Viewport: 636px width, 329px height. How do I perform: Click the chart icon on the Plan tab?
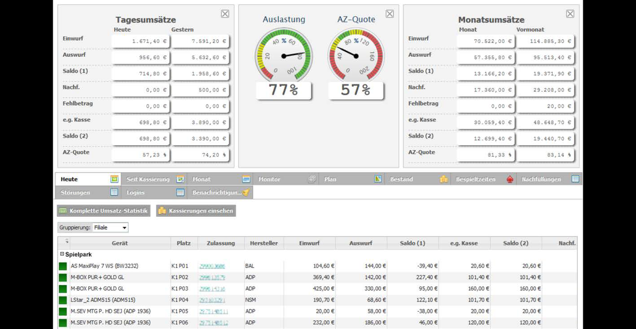(378, 179)
